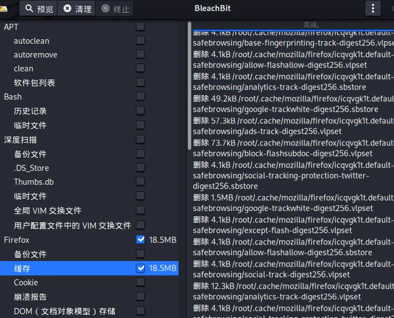The width and height of the screenshot is (394, 318).
Task: Tick the 崩溃报告 checkbox
Action: pyautogui.click(x=140, y=296)
